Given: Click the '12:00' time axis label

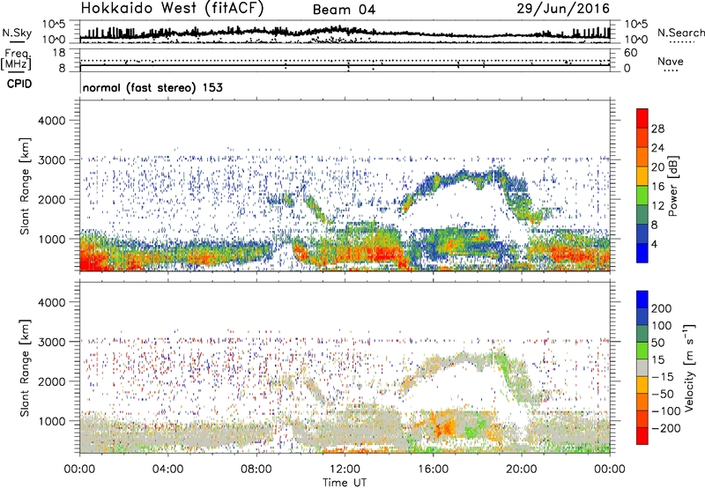Looking at the screenshot, I should pyautogui.click(x=345, y=470).
